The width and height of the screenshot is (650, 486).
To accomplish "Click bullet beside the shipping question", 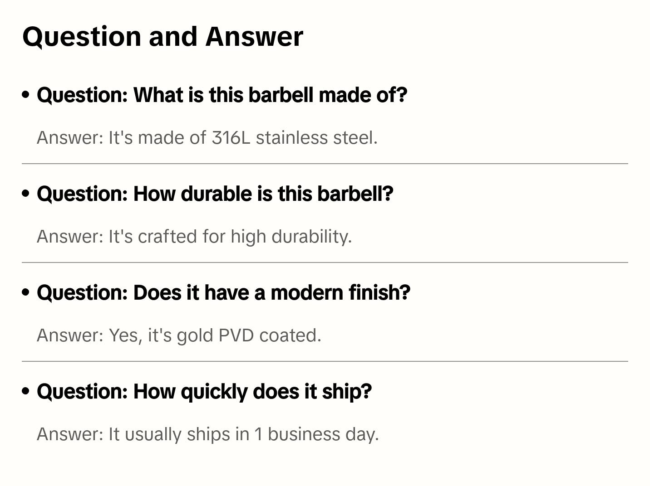I will click(x=26, y=391).
